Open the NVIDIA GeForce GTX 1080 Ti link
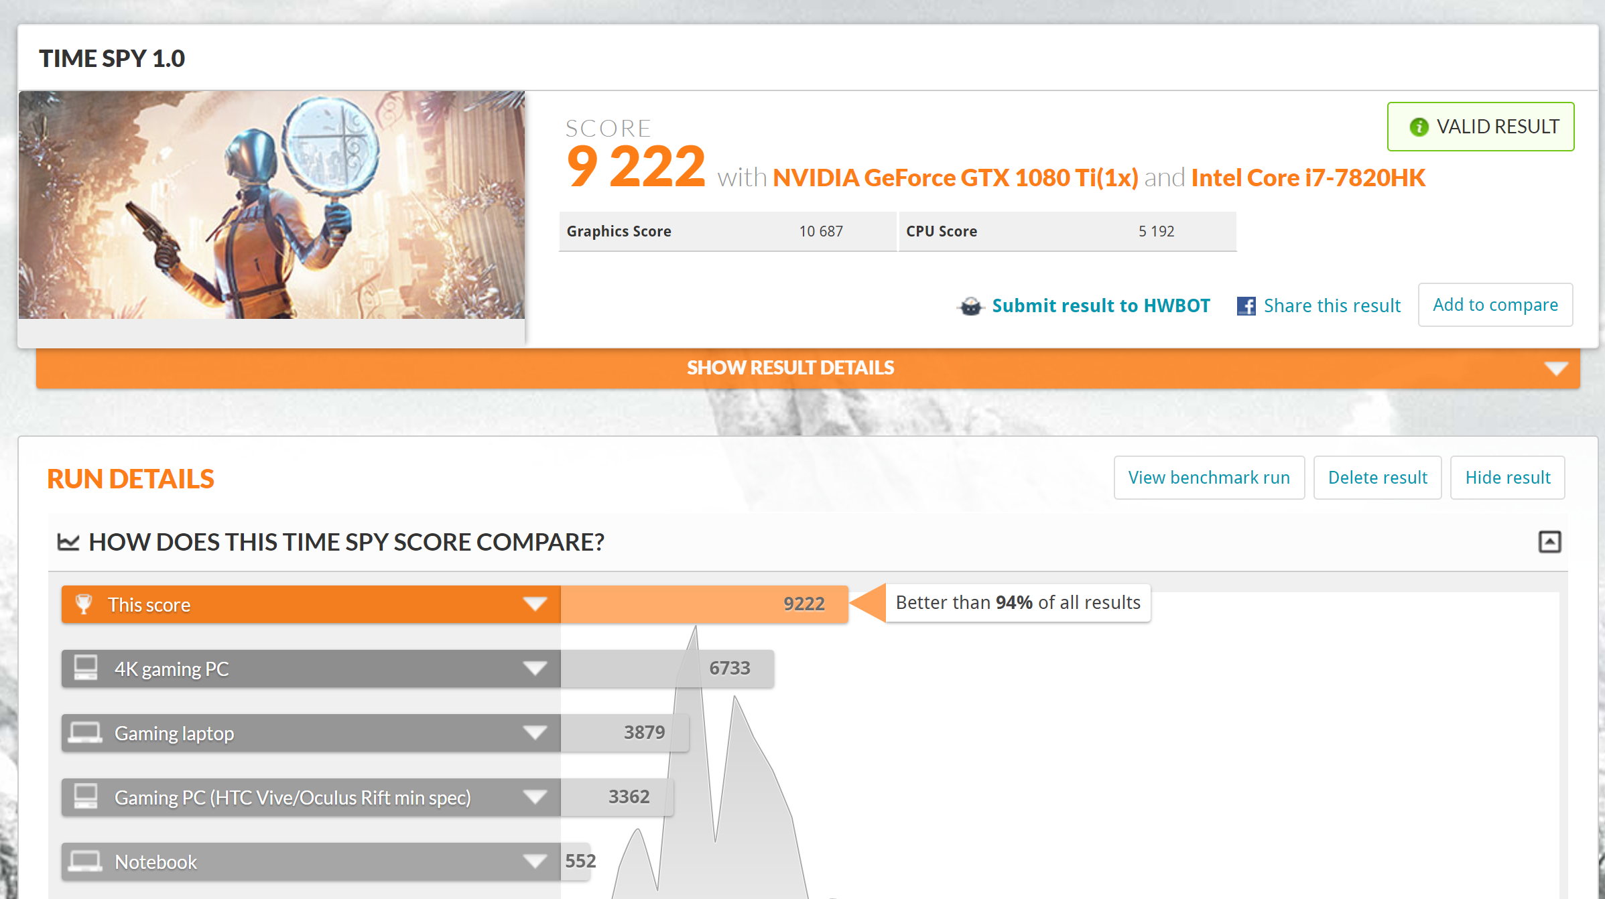Image resolution: width=1605 pixels, height=899 pixels. pyautogui.click(x=955, y=178)
